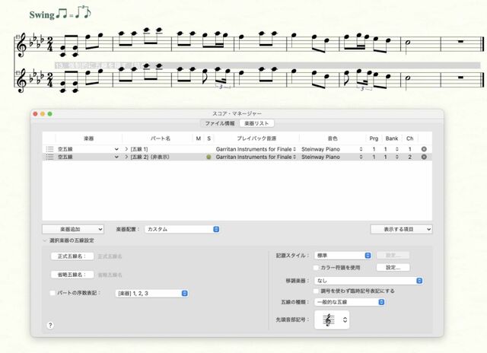Check the パートの序数表記 checkbox

pos(53,293)
